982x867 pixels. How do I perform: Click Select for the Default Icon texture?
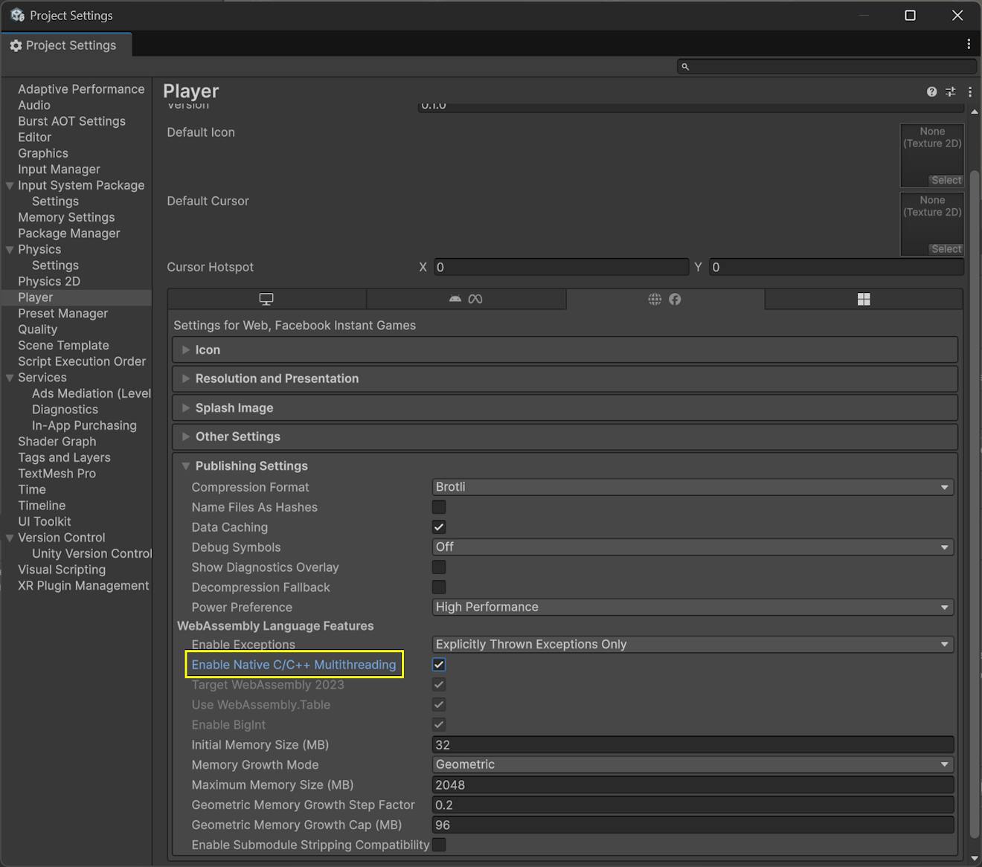[946, 180]
